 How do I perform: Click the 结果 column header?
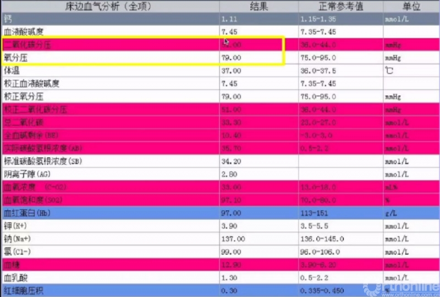coord(258,7)
